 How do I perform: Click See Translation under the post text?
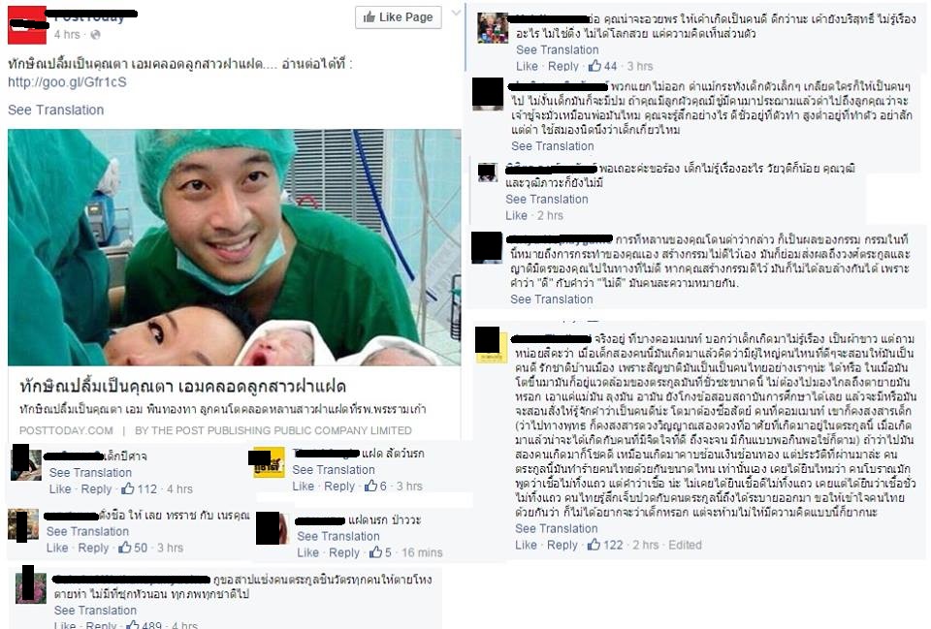(x=56, y=110)
